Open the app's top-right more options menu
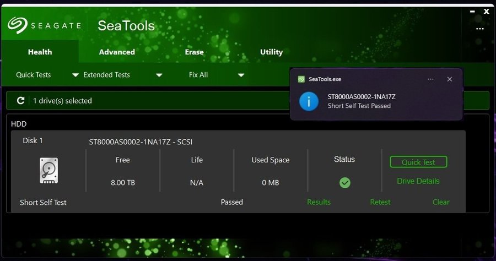Image resolution: width=496 pixels, height=261 pixels. point(479,29)
